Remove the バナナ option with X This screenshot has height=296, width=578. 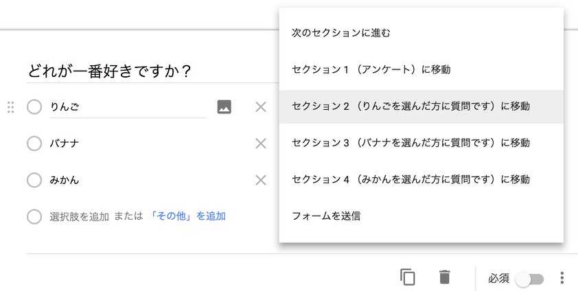(261, 144)
